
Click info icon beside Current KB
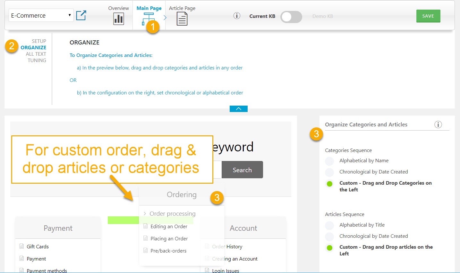(237, 16)
